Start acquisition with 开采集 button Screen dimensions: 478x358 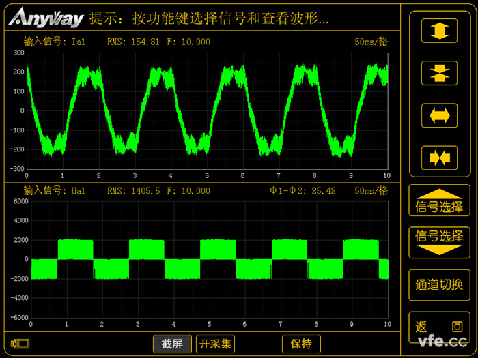tap(215, 344)
